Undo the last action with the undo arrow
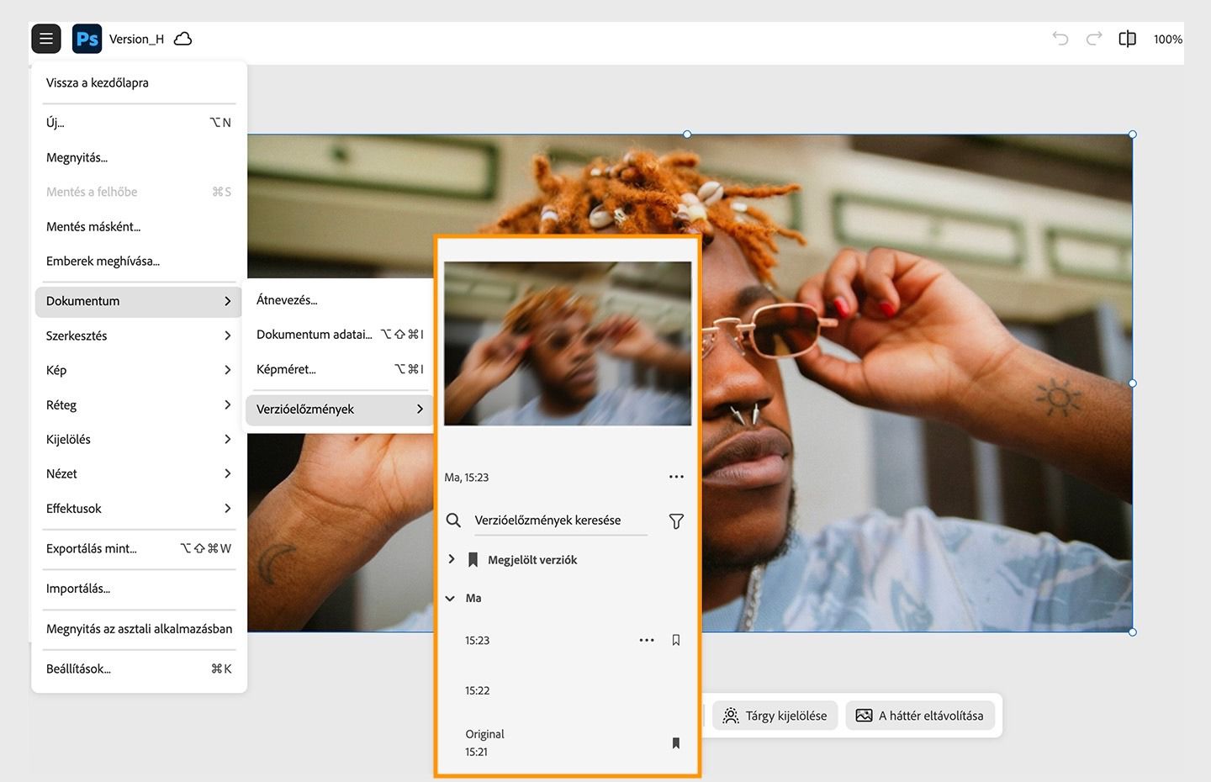The width and height of the screenshot is (1211, 782). pyautogui.click(x=1060, y=39)
